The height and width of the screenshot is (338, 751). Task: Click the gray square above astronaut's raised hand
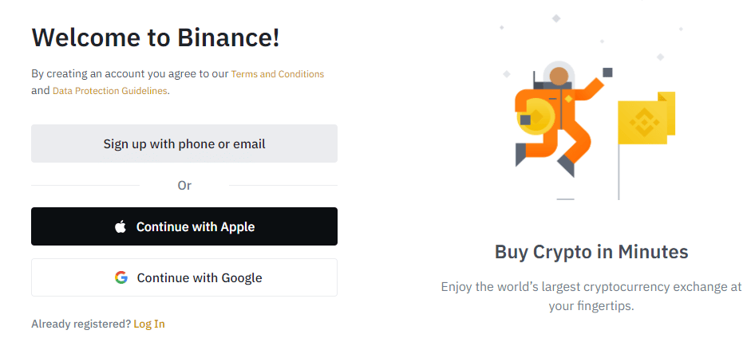(x=607, y=73)
